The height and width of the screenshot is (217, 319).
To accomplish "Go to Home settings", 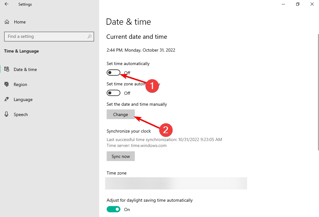I will pos(20,22).
